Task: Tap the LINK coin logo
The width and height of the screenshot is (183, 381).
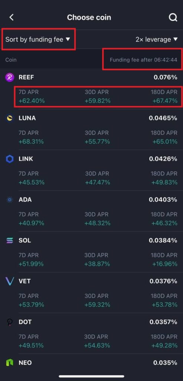Action: [10, 159]
